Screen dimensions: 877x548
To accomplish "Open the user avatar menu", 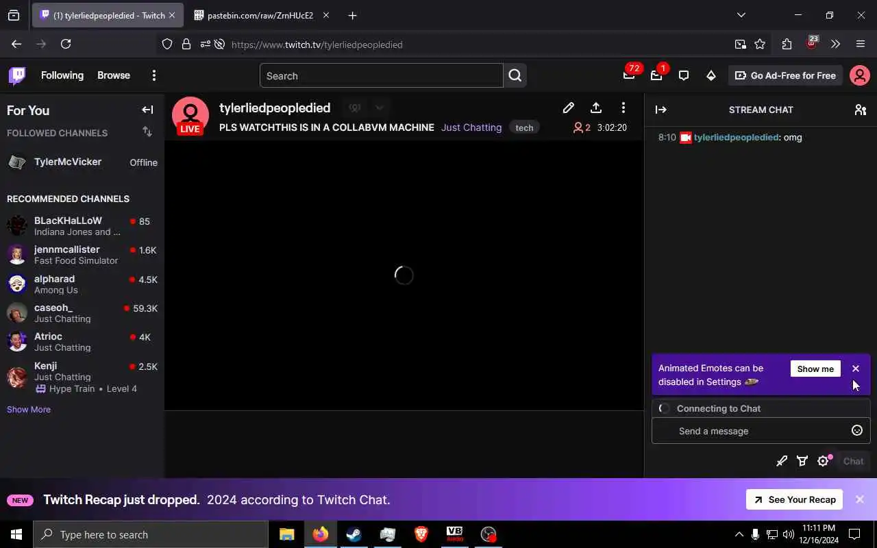I will pyautogui.click(x=859, y=75).
